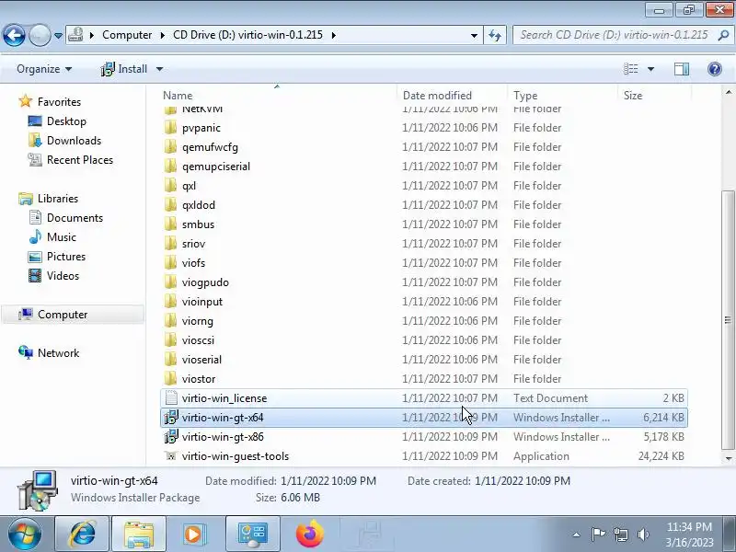The height and width of the screenshot is (552, 736).
Task: Click Computer in the address breadcrumb
Action: click(127, 35)
